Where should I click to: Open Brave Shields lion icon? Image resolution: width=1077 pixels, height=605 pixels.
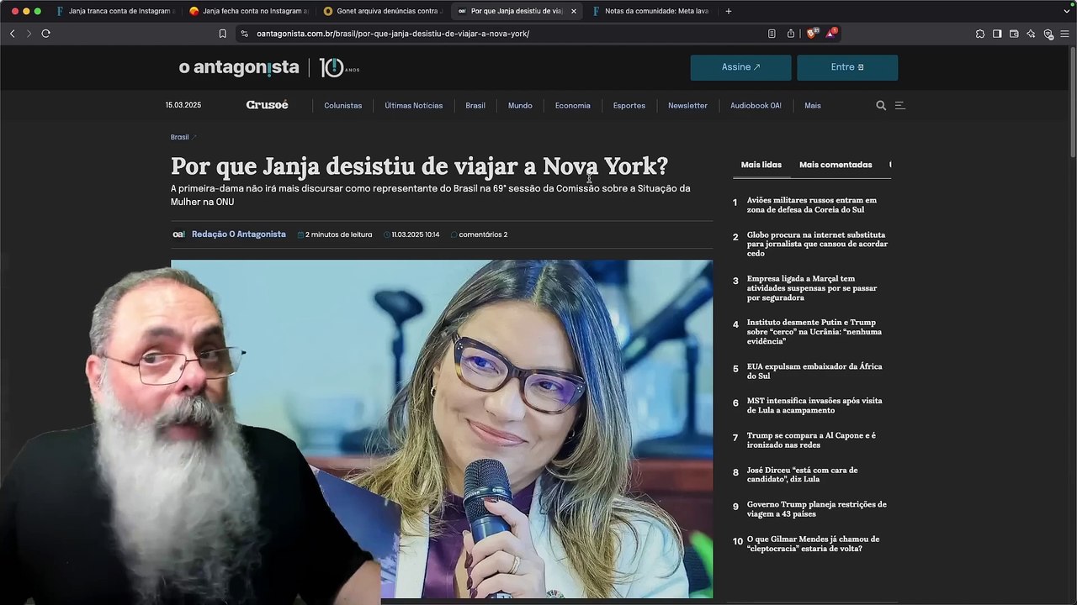(812, 34)
